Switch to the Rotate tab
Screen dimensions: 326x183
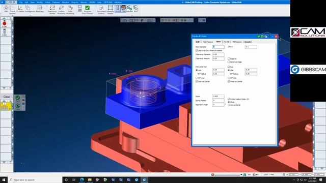[x=248, y=42]
